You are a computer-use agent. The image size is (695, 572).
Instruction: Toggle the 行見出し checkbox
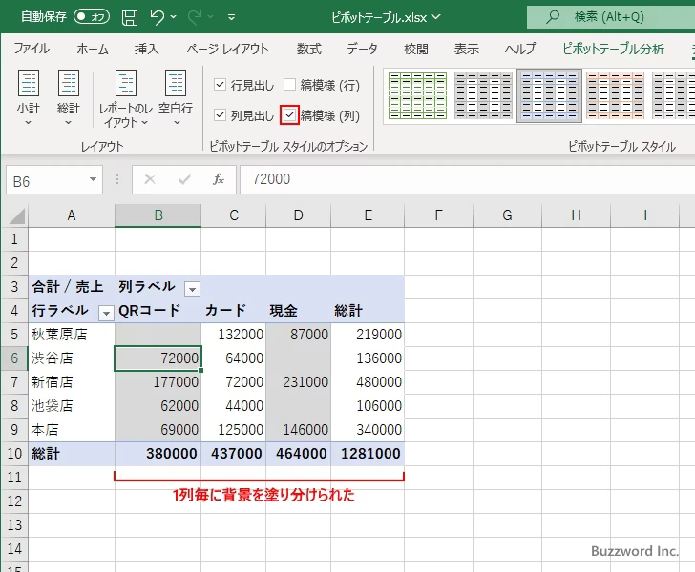[220, 85]
